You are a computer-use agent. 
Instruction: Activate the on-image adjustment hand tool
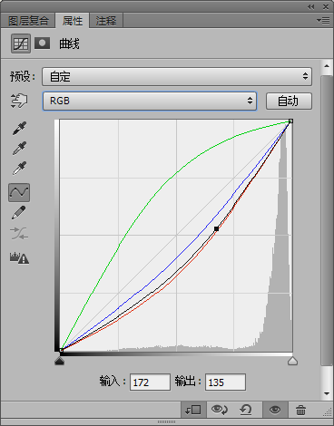(x=19, y=101)
